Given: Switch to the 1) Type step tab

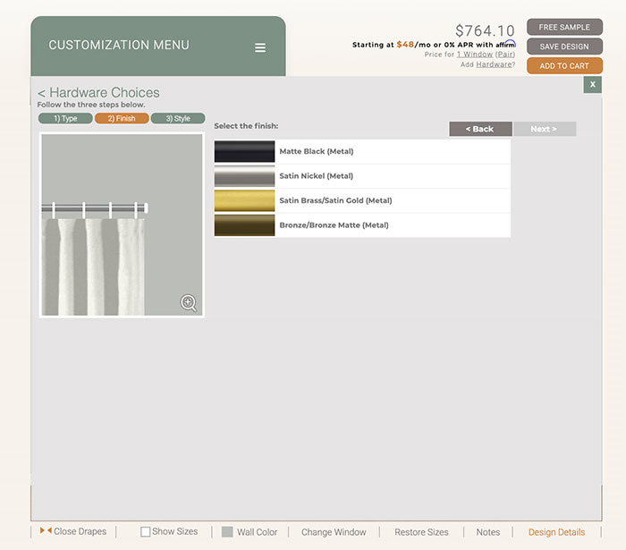Looking at the screenshot, I should (x=64, y=118).
